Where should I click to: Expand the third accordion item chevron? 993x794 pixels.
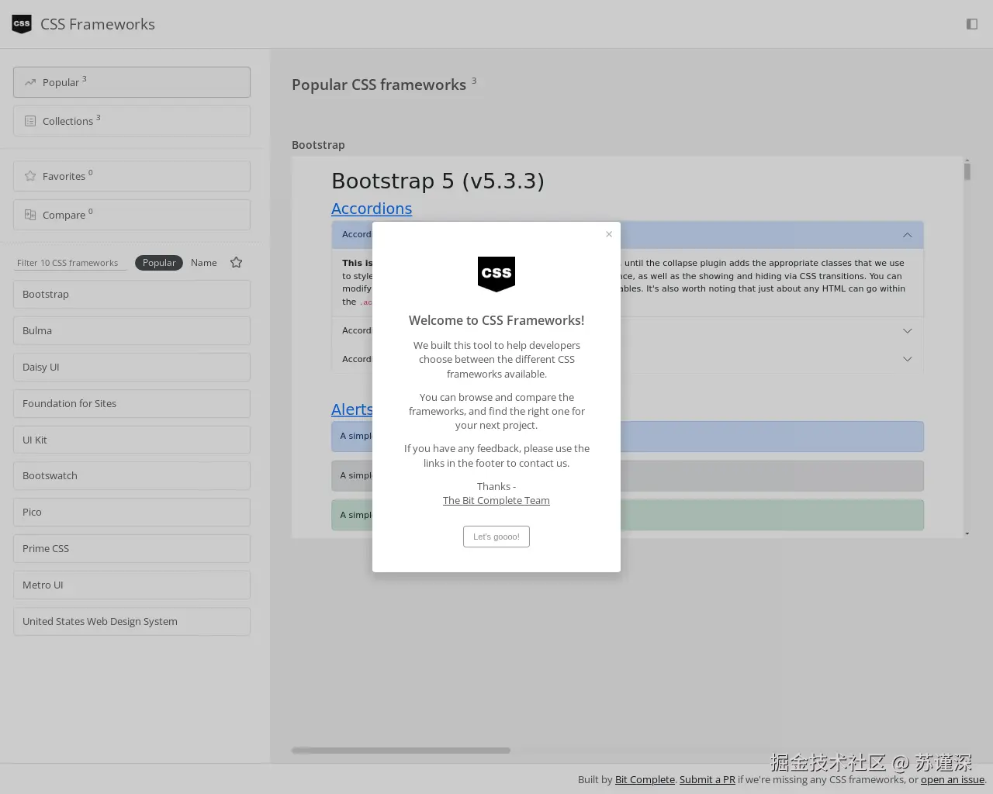(908, 359)
